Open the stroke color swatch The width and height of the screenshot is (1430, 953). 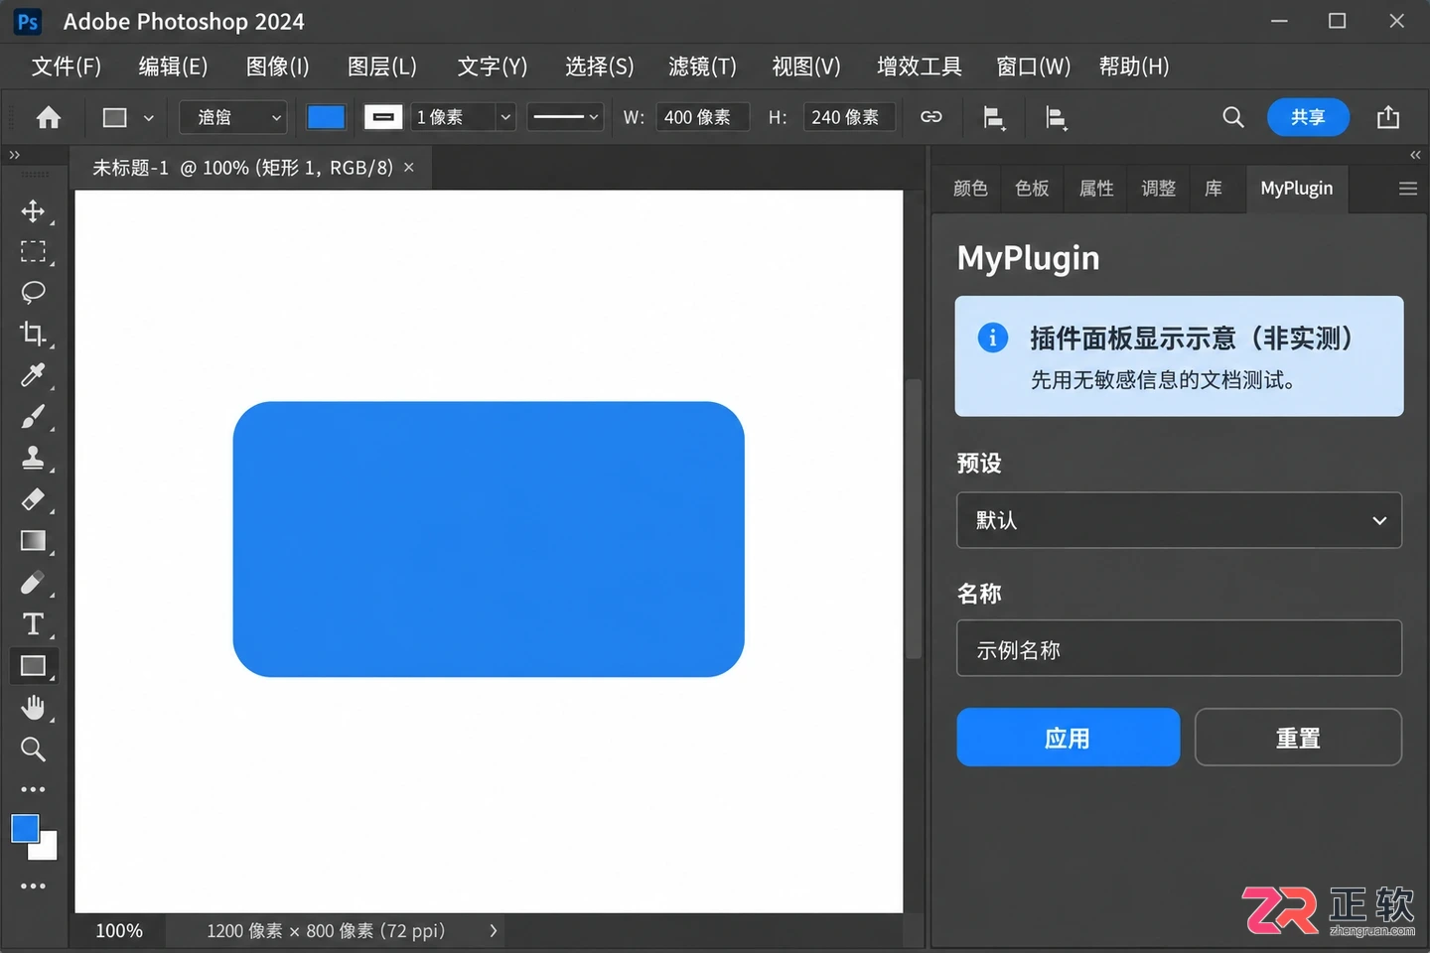383,117
